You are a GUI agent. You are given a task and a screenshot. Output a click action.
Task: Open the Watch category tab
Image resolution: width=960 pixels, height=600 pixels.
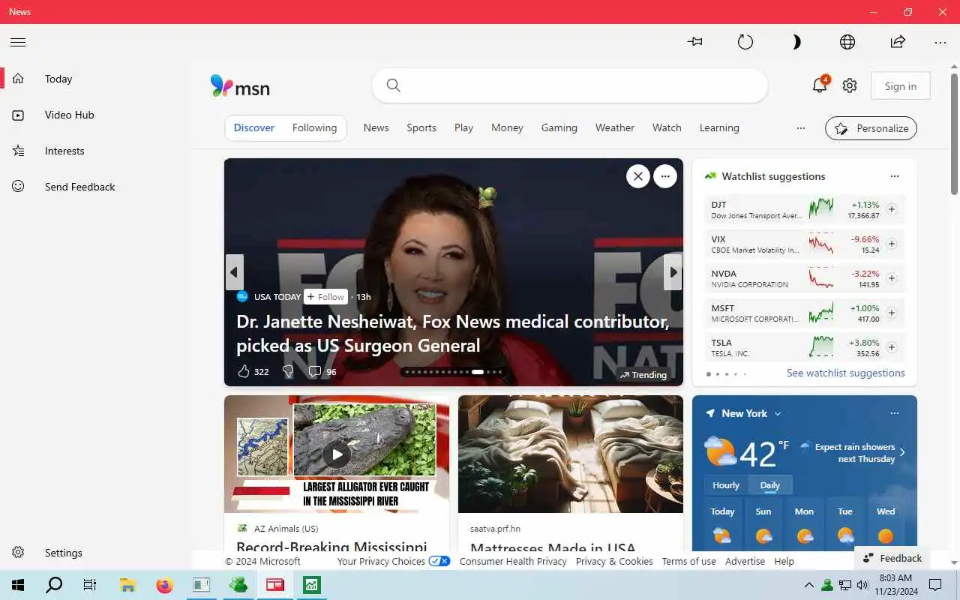pyautogui.click(x=667, y=127)
